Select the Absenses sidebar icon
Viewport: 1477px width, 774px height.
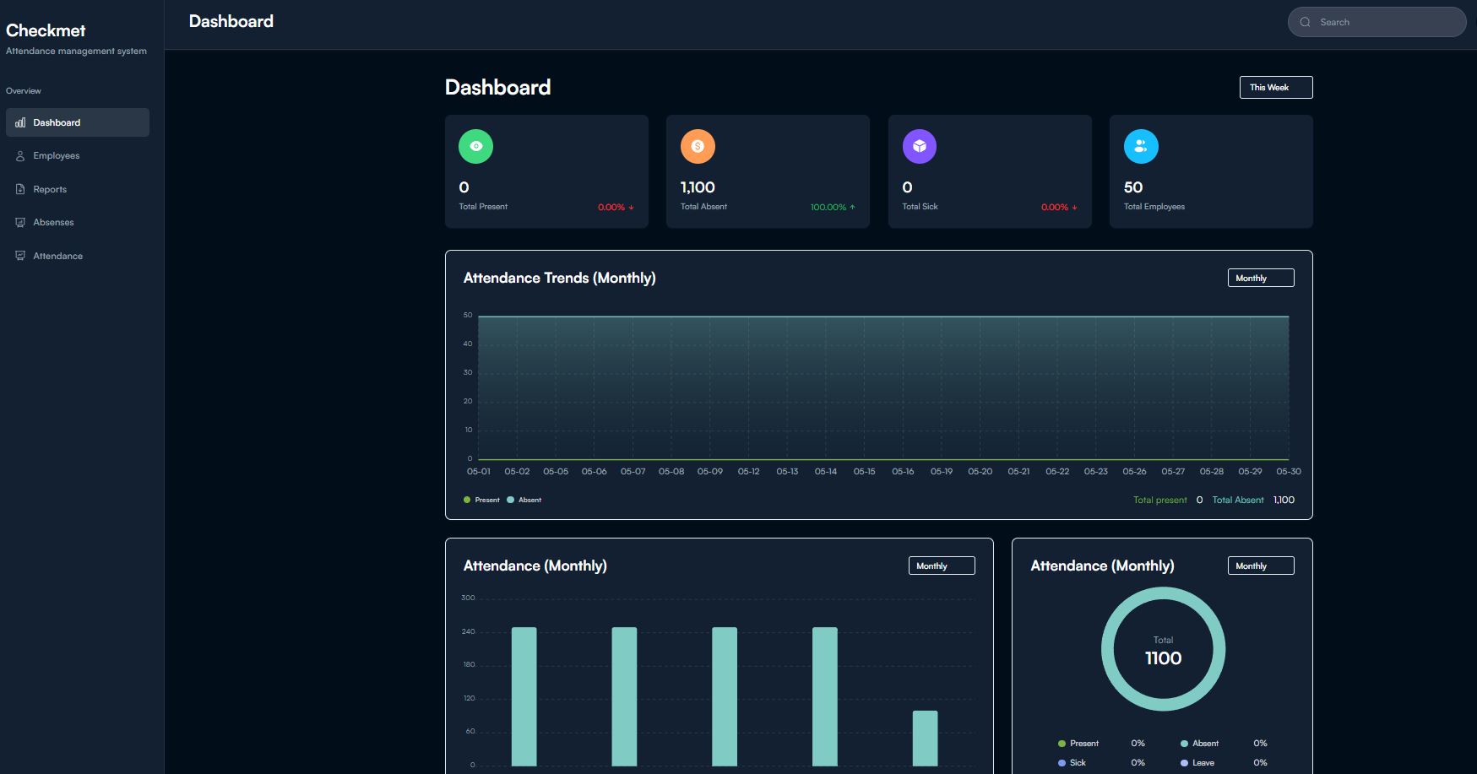19,222
